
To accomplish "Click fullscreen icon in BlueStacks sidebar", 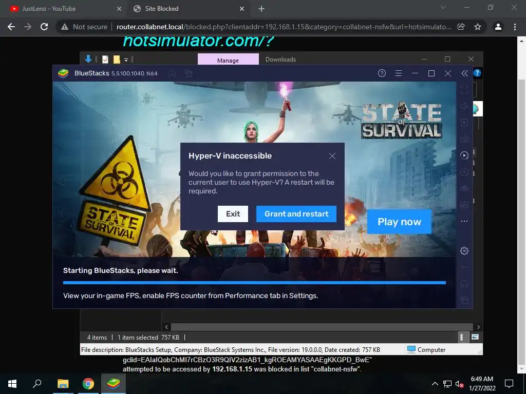I will [464, 89].
